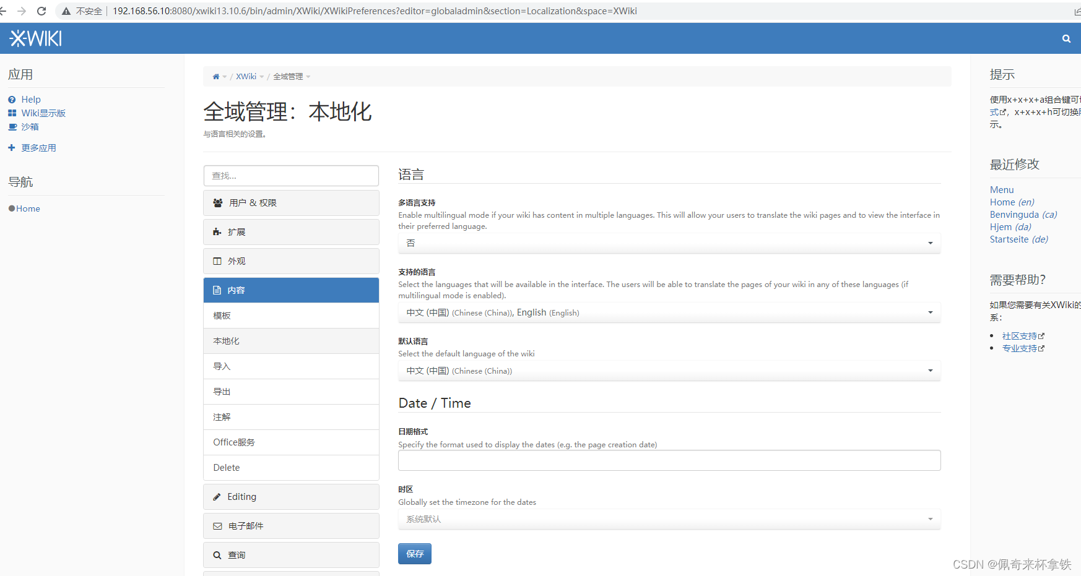Go to Home in navigation panel

[28, 208]
